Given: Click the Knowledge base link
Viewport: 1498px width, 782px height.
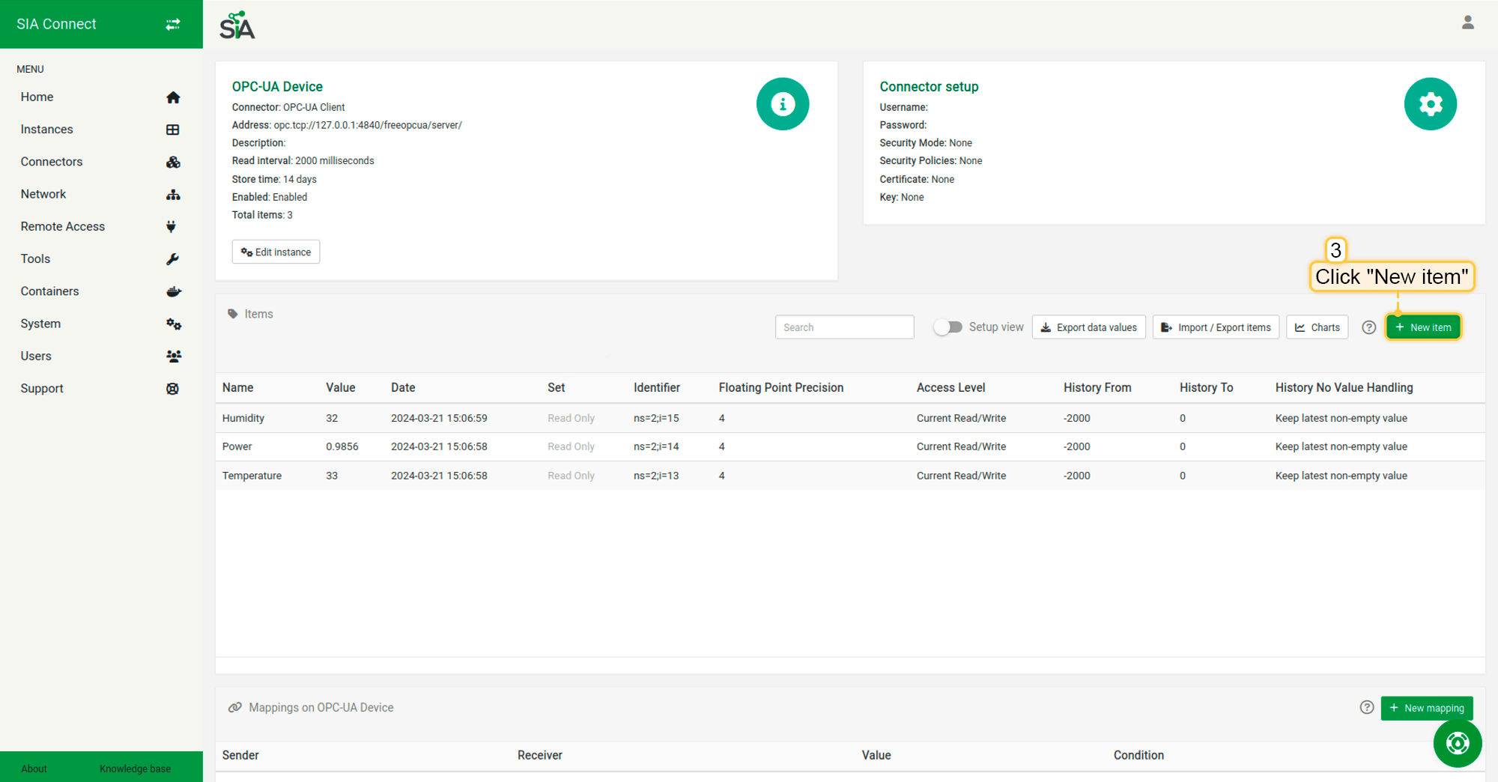Looking at the screenshot, I should point(135,769).
